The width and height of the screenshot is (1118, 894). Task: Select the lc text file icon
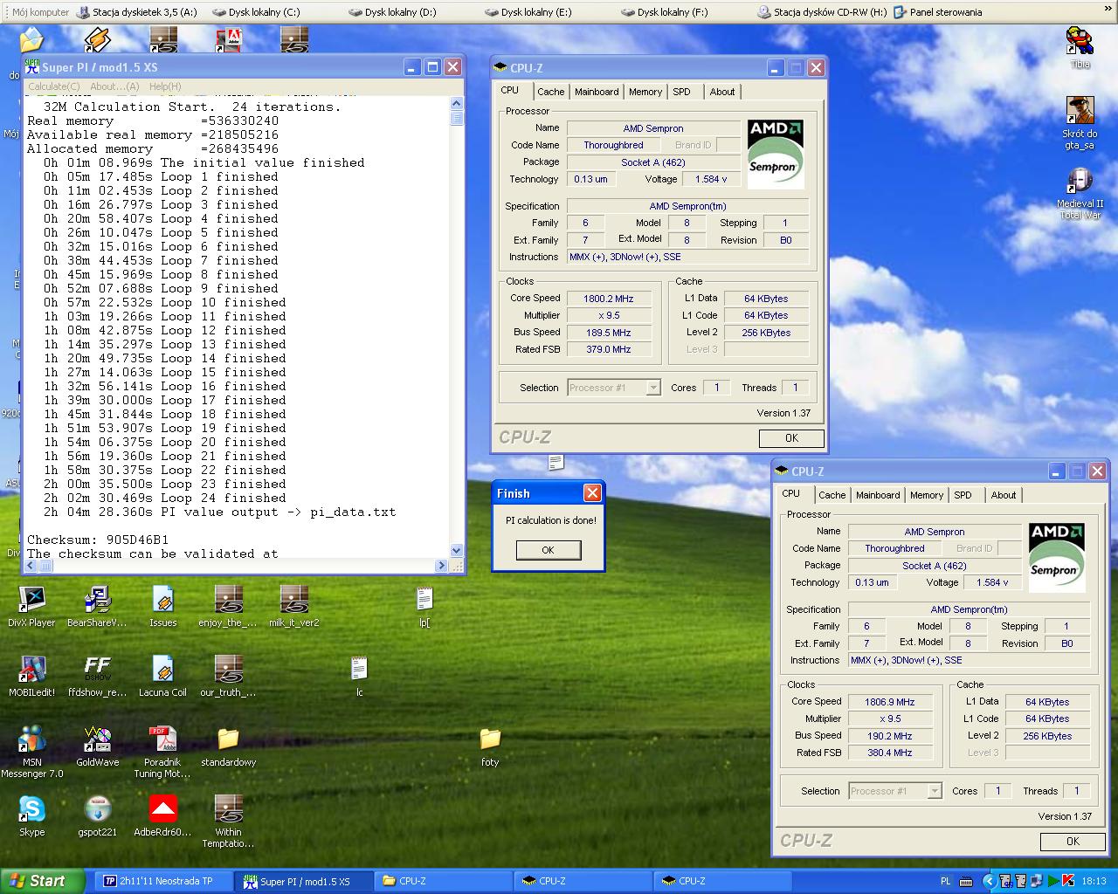tap(359, 676)
